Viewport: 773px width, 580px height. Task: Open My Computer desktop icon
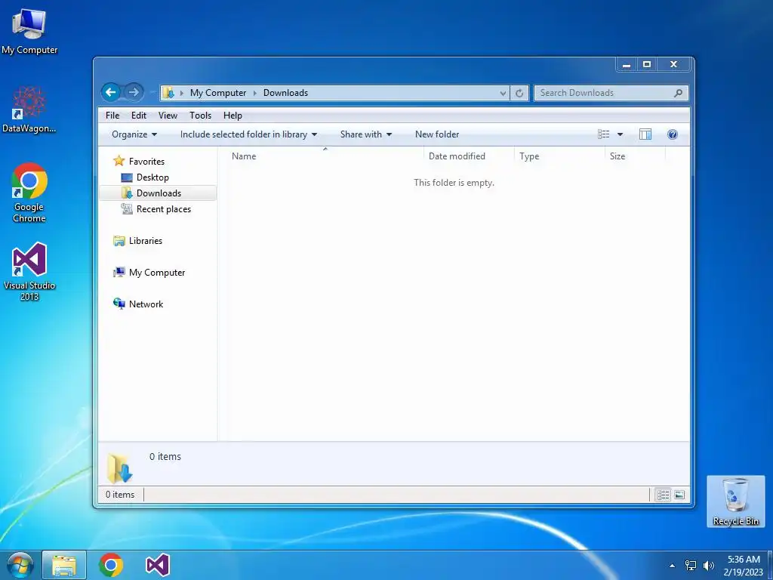click(29, 32)
